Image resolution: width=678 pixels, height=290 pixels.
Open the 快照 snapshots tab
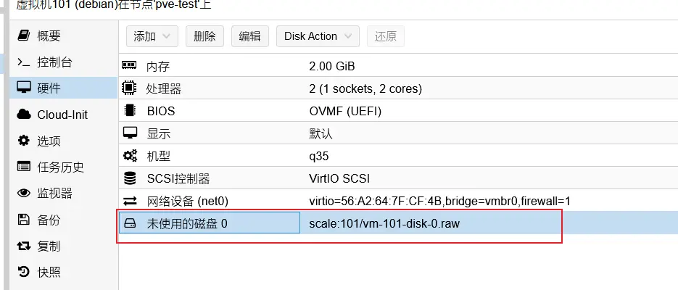tap(49, 272)
